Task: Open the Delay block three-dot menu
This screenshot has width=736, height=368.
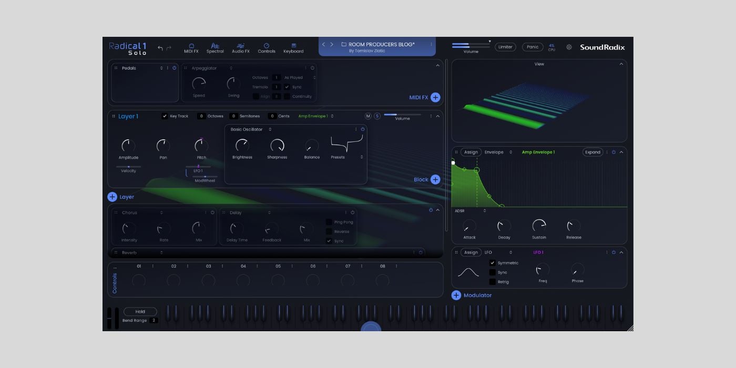Action: tap(346, 212)
